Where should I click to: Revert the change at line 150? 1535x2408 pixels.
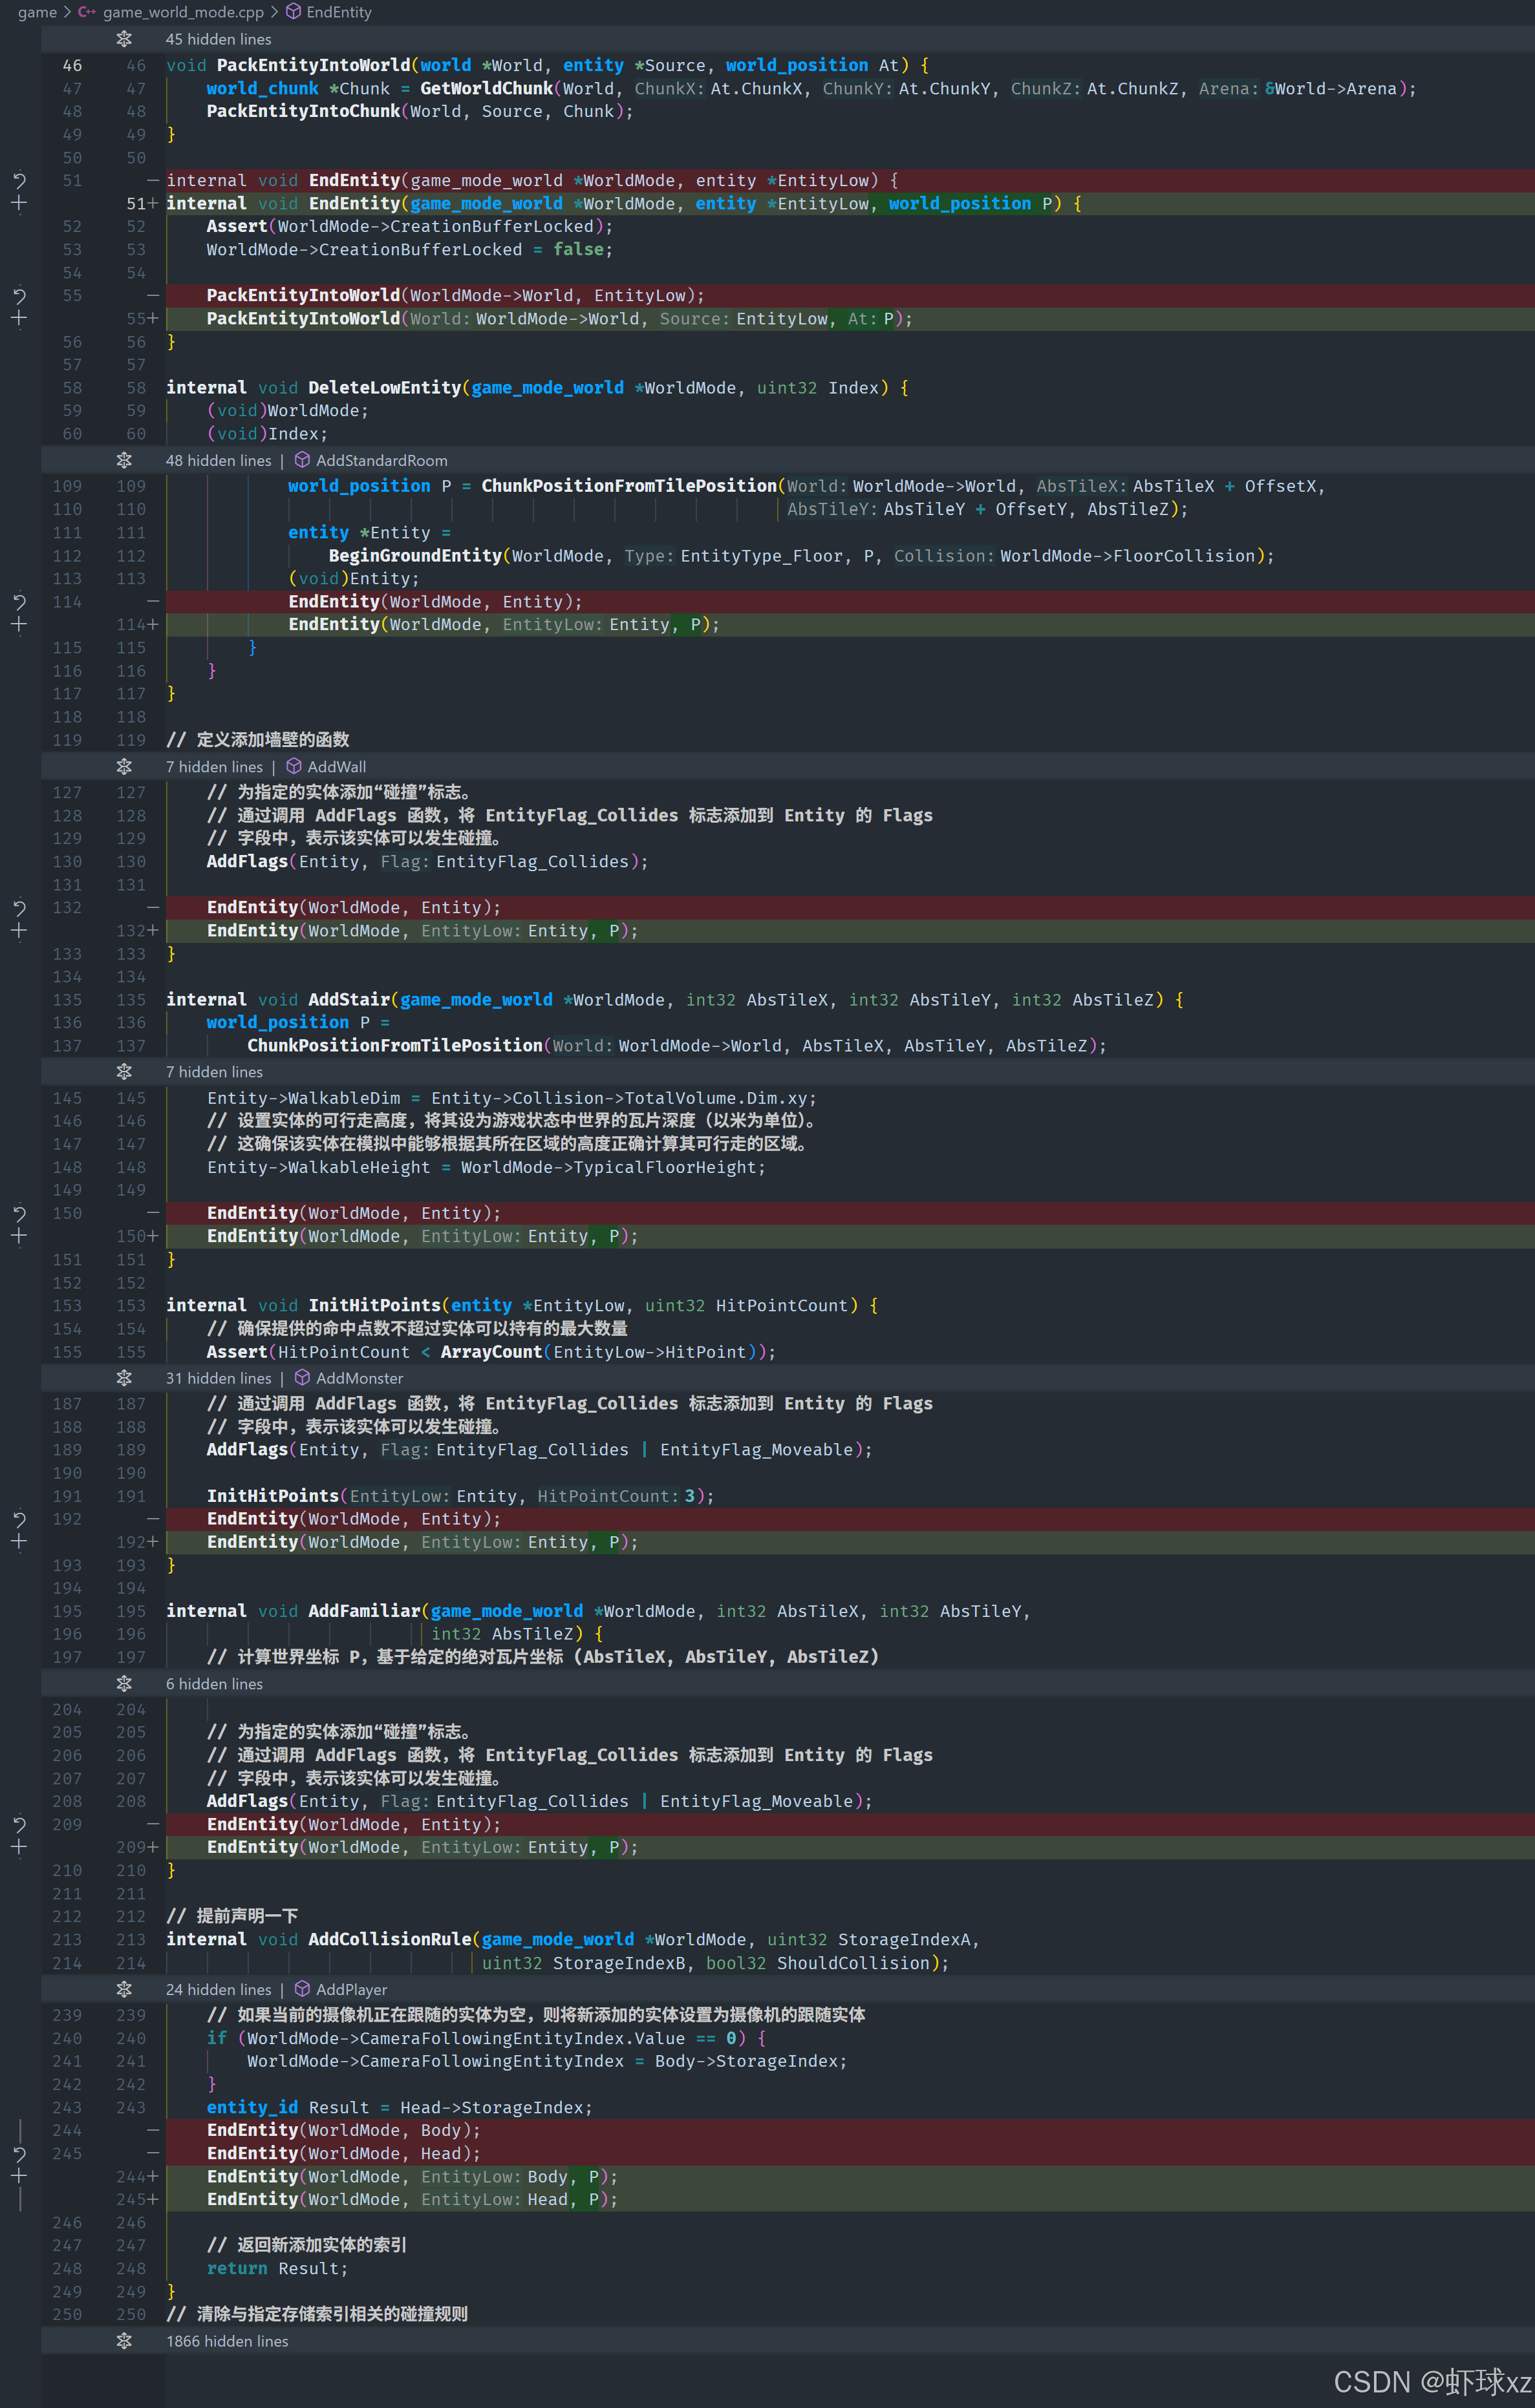[x=19, y=1213]
